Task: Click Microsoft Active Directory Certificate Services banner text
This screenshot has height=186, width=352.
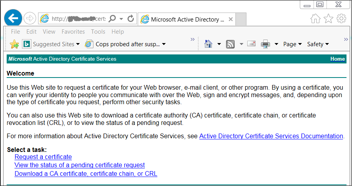Action: (x=62, y=59)
